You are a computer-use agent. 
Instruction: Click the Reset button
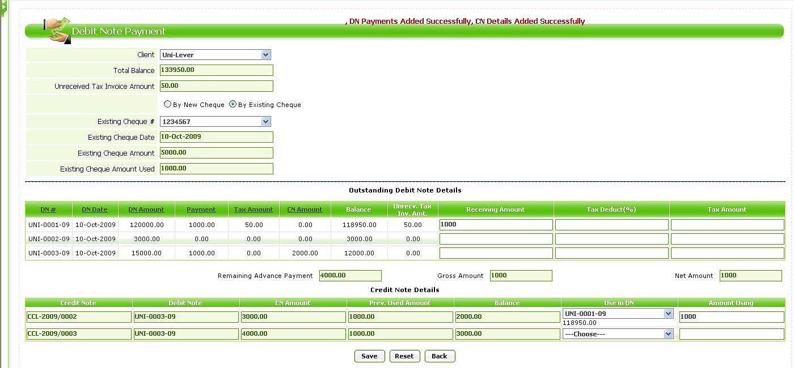click(404, 356)
